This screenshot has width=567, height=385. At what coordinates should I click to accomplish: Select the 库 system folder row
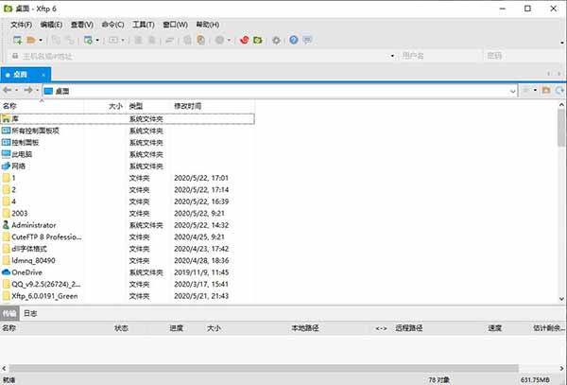[128, 118]
